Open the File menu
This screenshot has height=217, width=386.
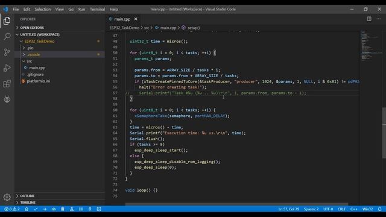(16, 10)
